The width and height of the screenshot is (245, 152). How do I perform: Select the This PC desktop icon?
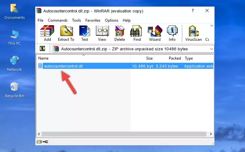coord(14,38)
